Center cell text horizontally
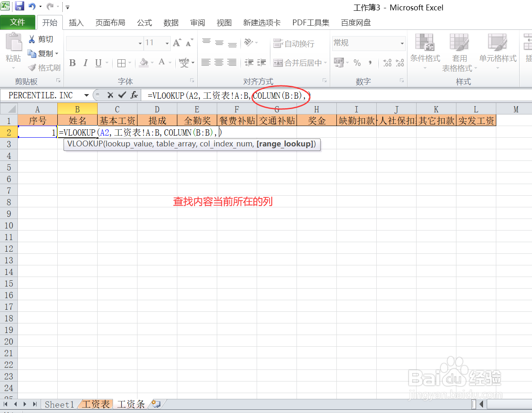This screenshot has height=413, width=532. [219, 63]
